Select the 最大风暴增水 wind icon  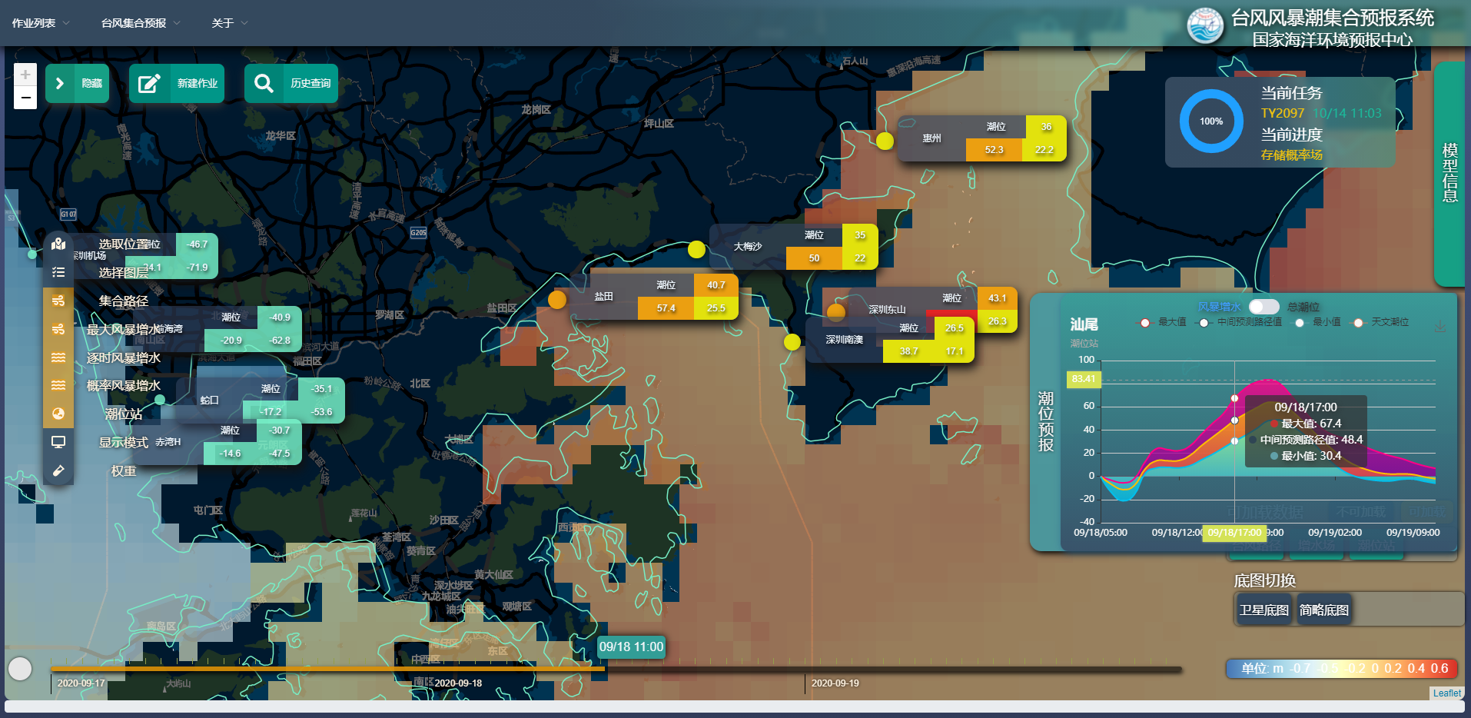(x=58, y=329)
